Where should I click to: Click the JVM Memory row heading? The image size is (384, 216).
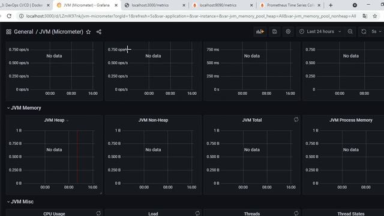26,108
